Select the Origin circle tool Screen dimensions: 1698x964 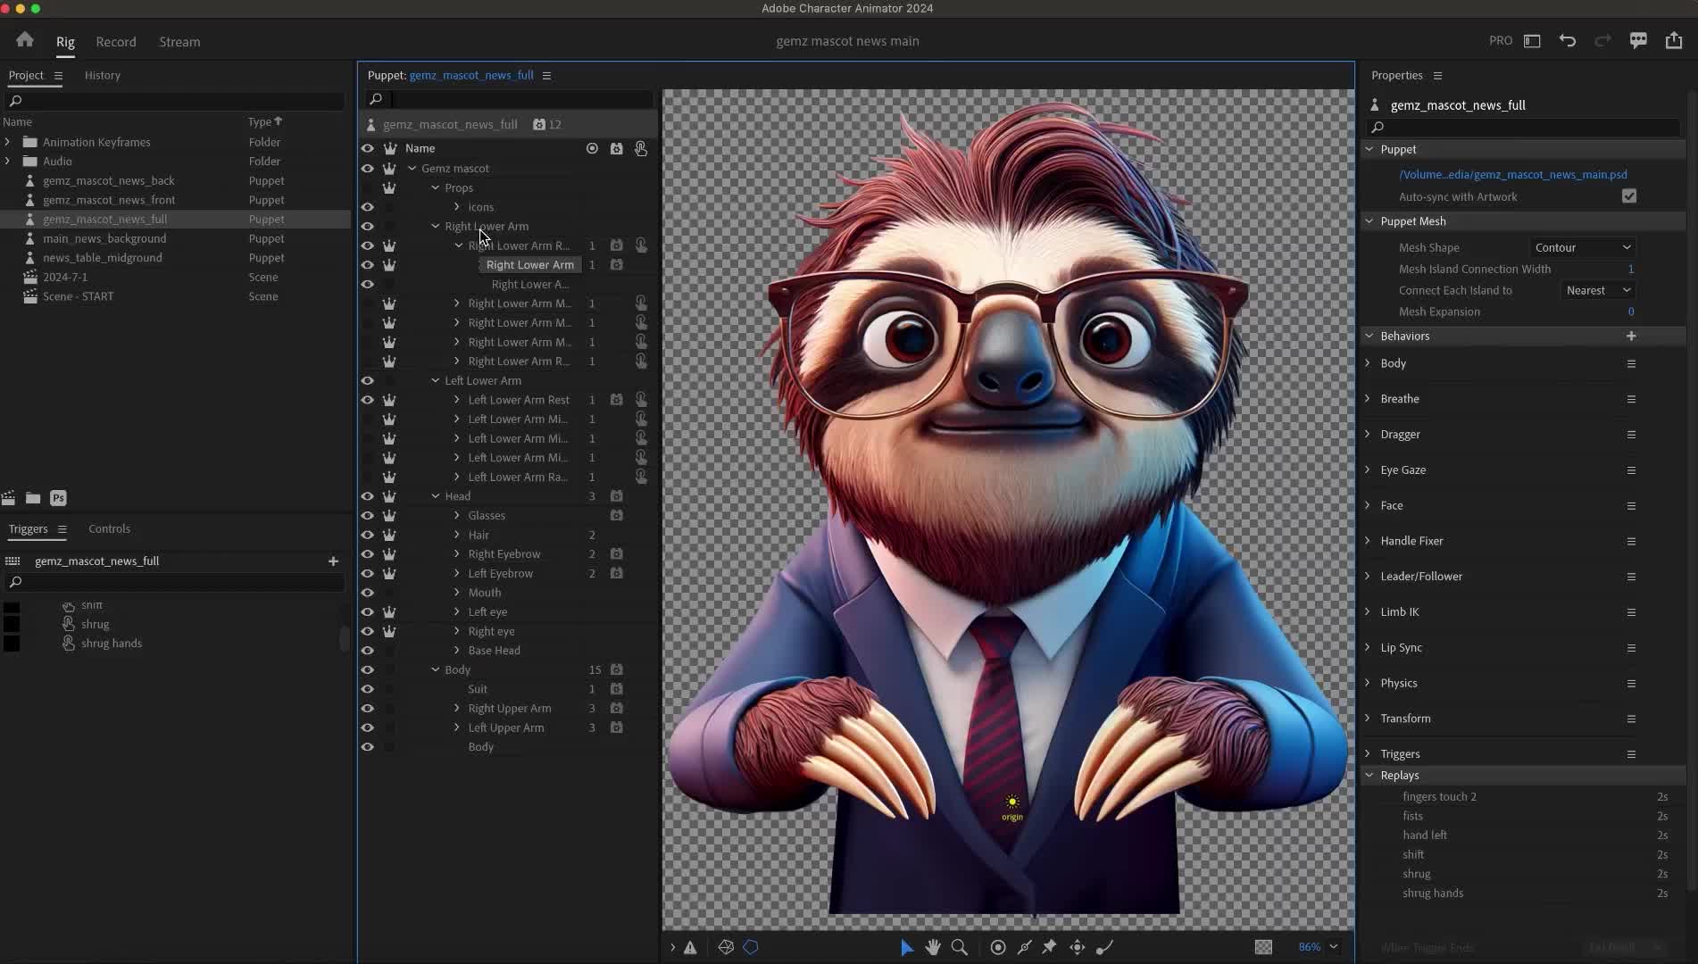[x=998, y=947]
